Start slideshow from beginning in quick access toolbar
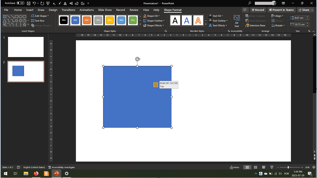Screen dimensions: 317x178 coord(48,3)
